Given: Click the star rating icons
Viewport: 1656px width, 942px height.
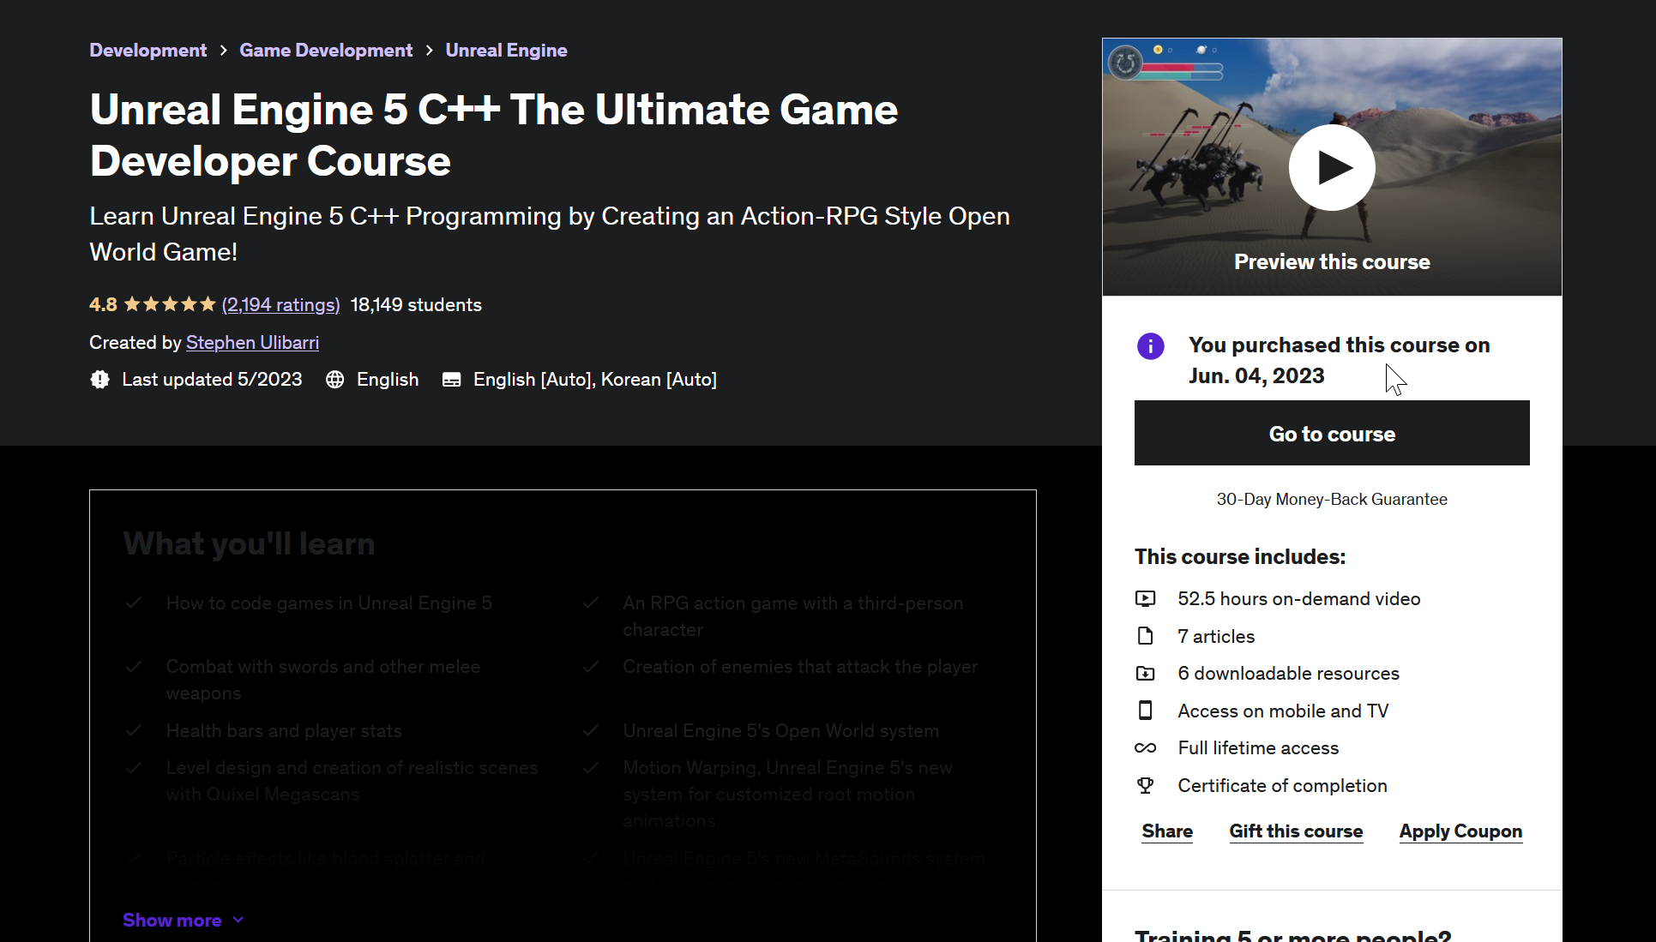Looking at the screenshot, I should click(170, 304).
